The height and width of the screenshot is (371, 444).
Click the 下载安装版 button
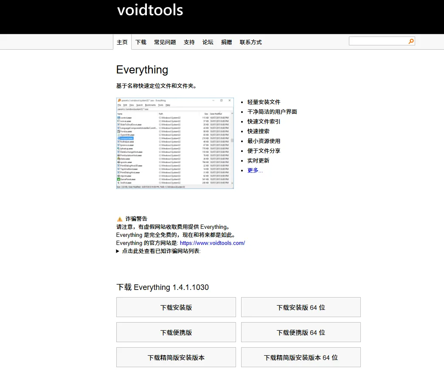pyautogui.click(x=176, y=307)
